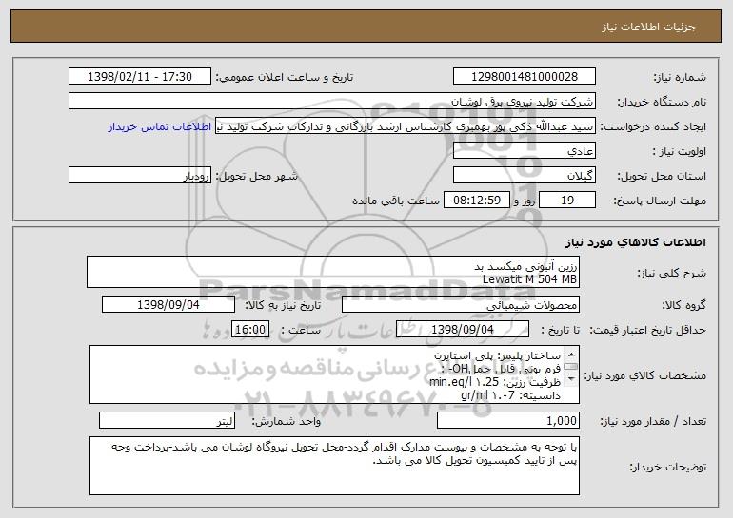733x518 pixels.
Task: Click the price validity date field next to تا تاریخ
Action: click(x=463, y=330)
